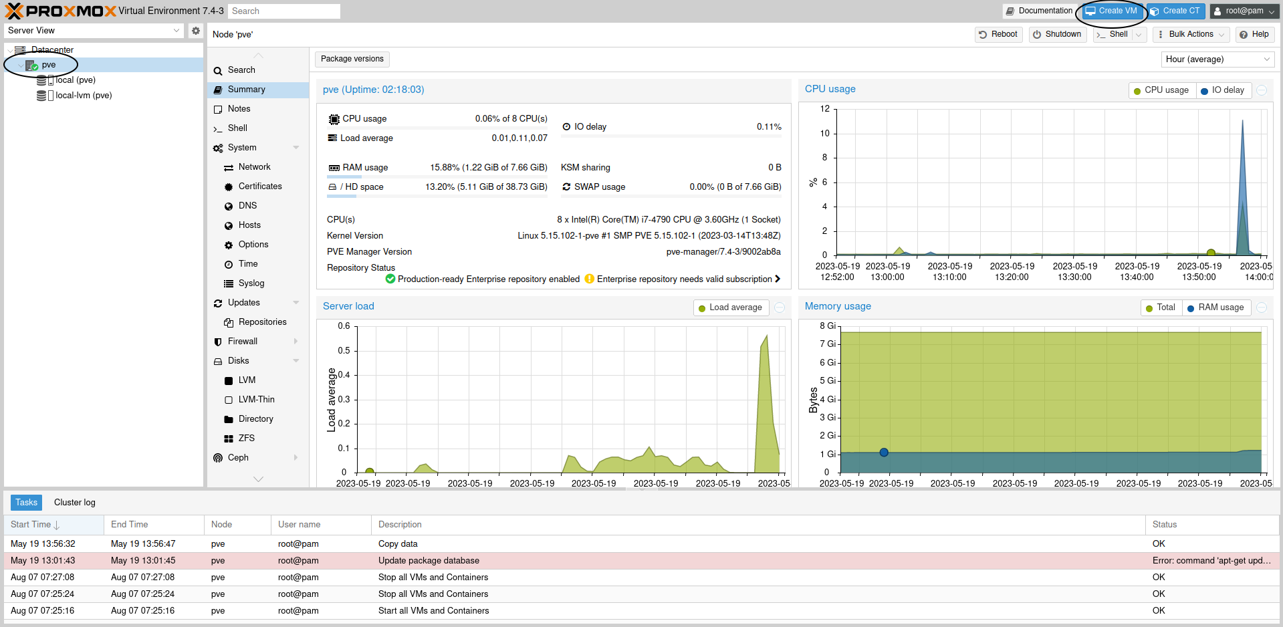Viewport: 1283px width, 627px height.
Task: Click the Datacenter server icon
Action: (20, 50)
